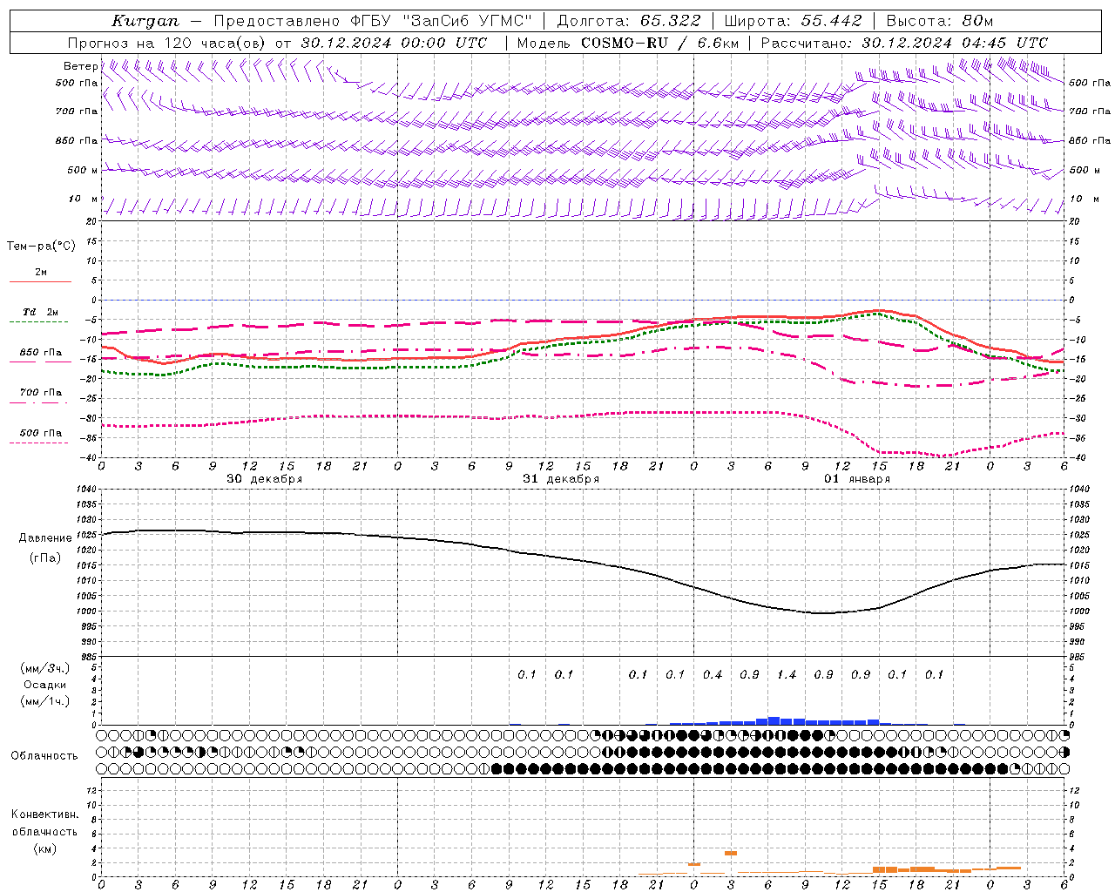Screen dimensions: 1115x892
Task: Click the tallest blue precipitation bar
Action: tap(774, 721)
